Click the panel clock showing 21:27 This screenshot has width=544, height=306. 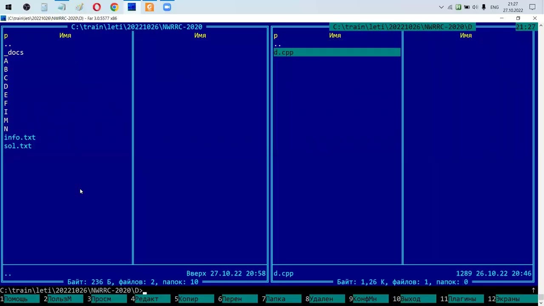click(526, 27)
